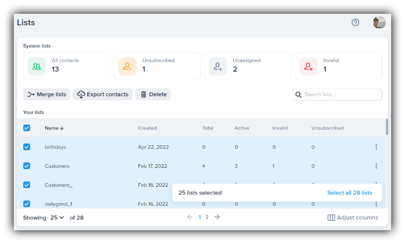
Task: Go to page 1
Action: coord(199,217)
